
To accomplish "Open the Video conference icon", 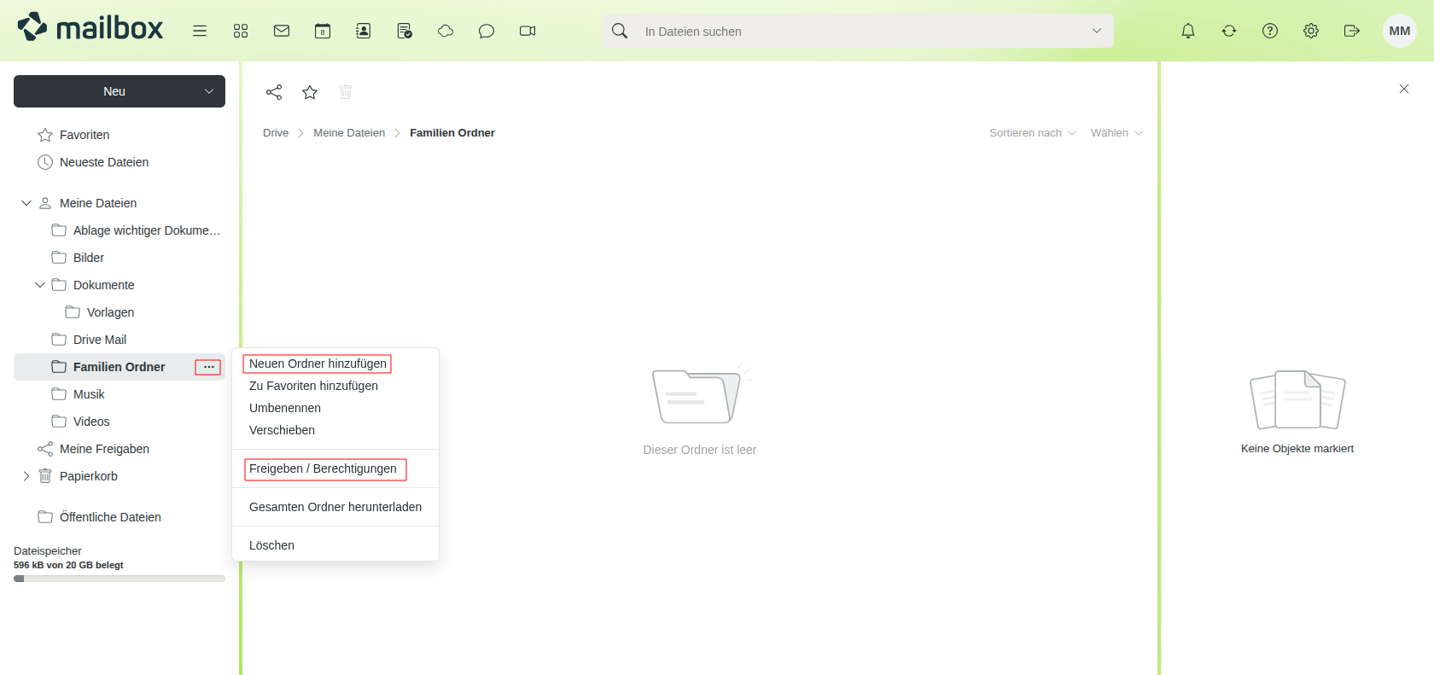I will point(528,31).
